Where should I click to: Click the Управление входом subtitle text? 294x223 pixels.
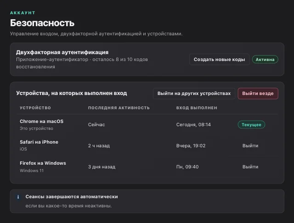96,34
